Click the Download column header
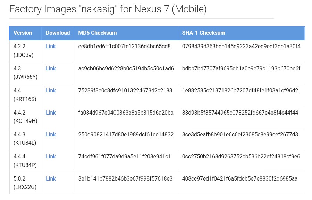The image size is (312, 200). click(x=58, y=33)
